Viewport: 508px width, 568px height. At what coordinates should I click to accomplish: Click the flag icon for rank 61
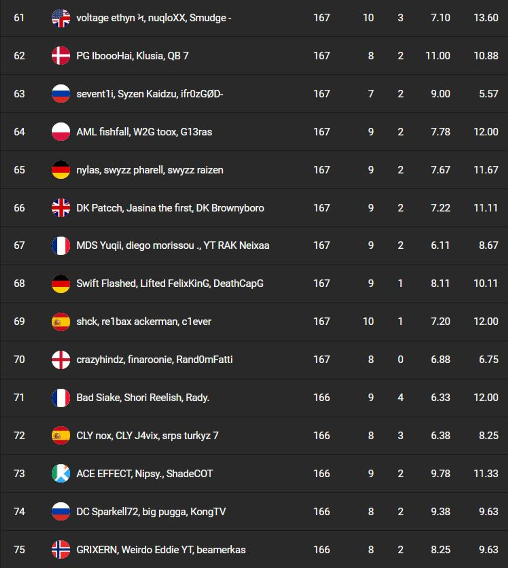pos(61,18)
